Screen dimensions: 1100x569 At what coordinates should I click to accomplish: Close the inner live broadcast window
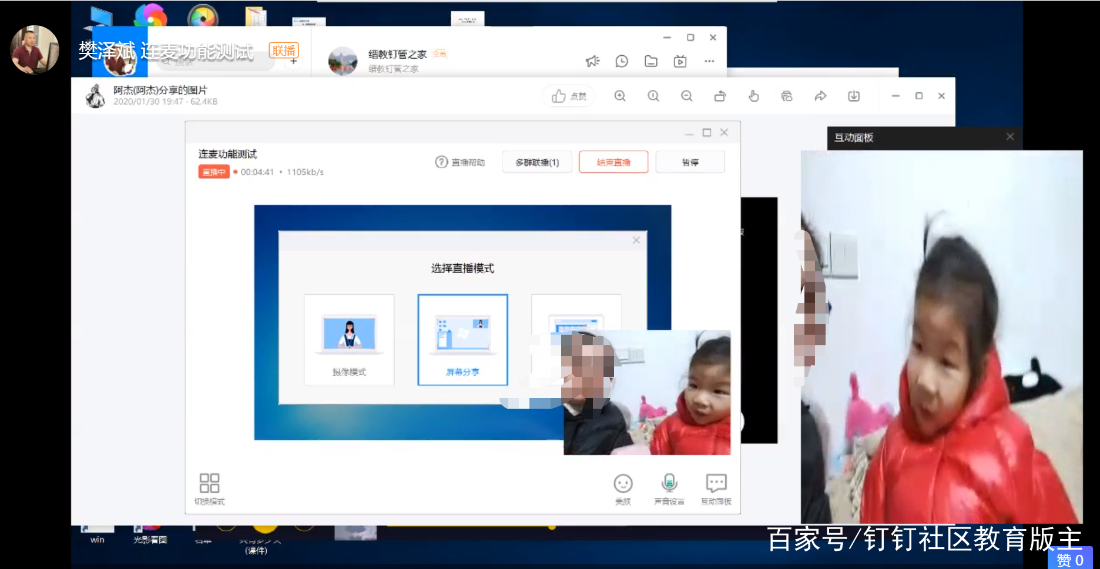pos(724,133)
